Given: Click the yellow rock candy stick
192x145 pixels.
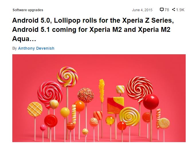Looking at the screenshot, I should pos(102,90).
